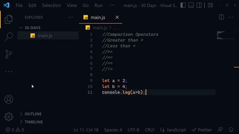This screenshot has height=134, width=239.
Task: Click the Greater than comment on line 2
Action: (x=122, y=40)
